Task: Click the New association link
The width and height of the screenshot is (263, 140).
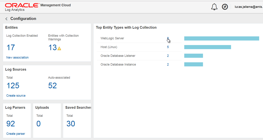Action: 17,58
